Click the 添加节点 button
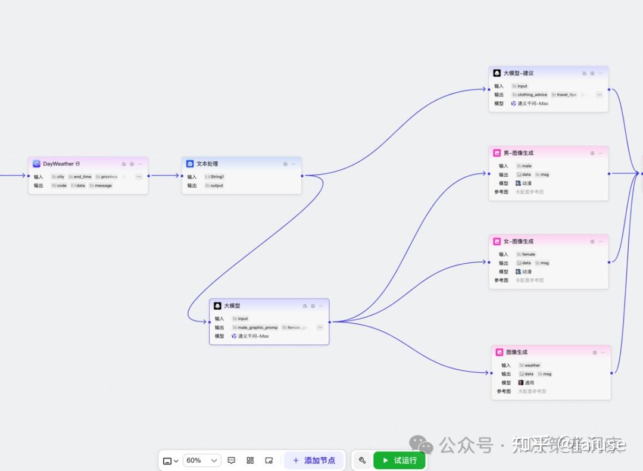This screenshot has height=471, width=643. (x=314, y=460)
